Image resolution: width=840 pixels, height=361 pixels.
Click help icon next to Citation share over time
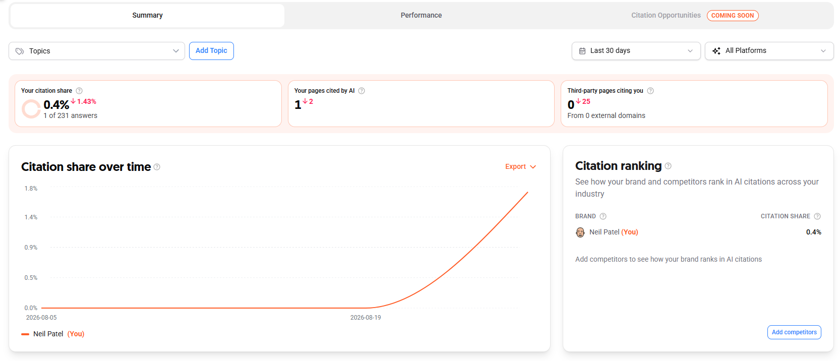(x=157, y=167)
